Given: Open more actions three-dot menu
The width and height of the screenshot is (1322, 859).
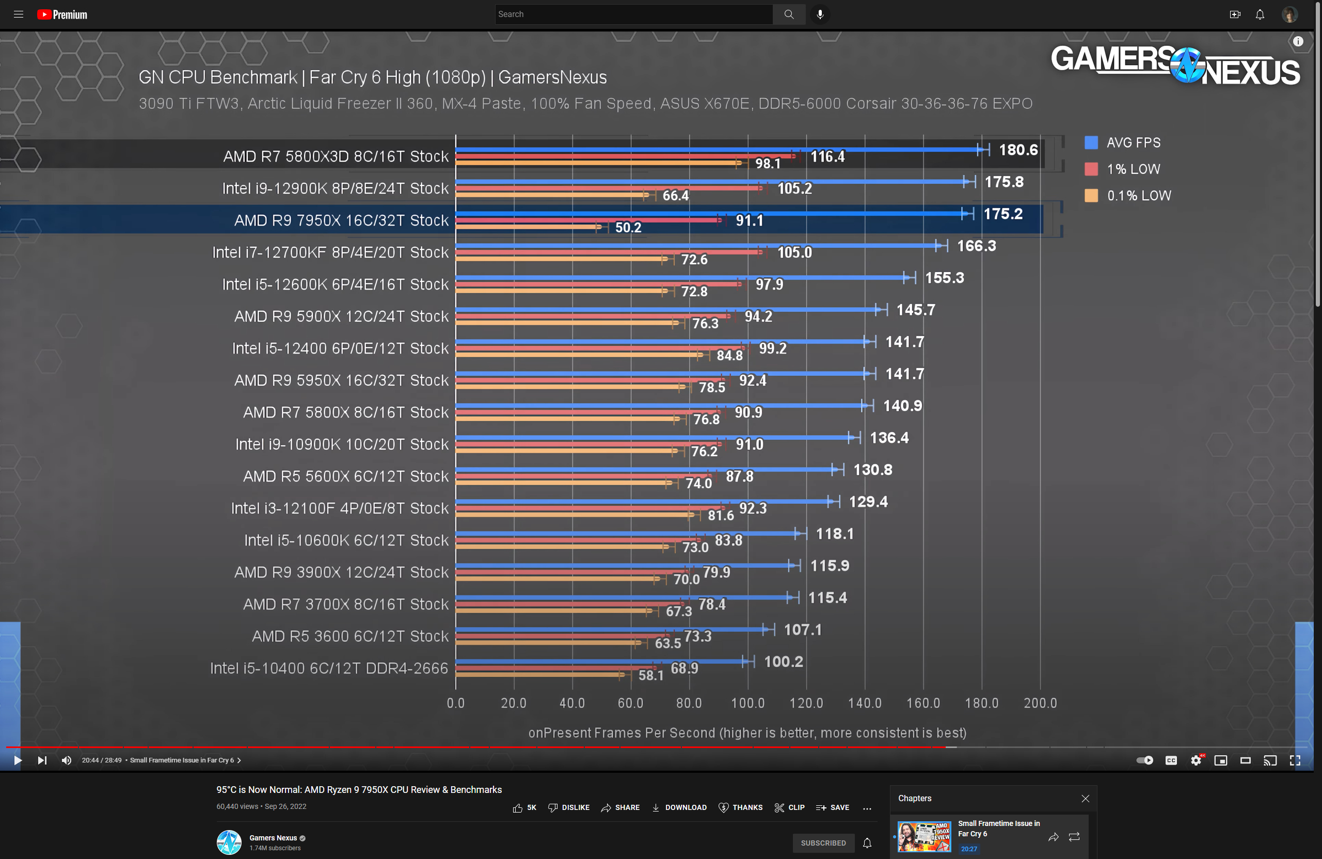Looking at the screenshot, I should (867, 808).
